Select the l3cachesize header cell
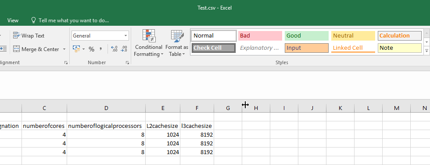 [x=197, y=126]
